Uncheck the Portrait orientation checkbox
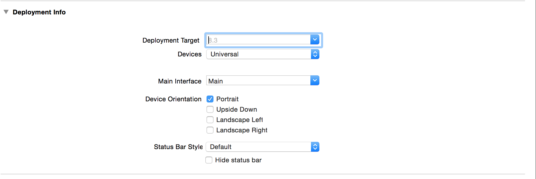 (x=210, y=99)
